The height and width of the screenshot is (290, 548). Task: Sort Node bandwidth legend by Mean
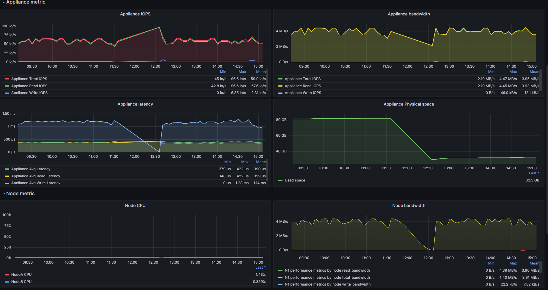[534, 263]
